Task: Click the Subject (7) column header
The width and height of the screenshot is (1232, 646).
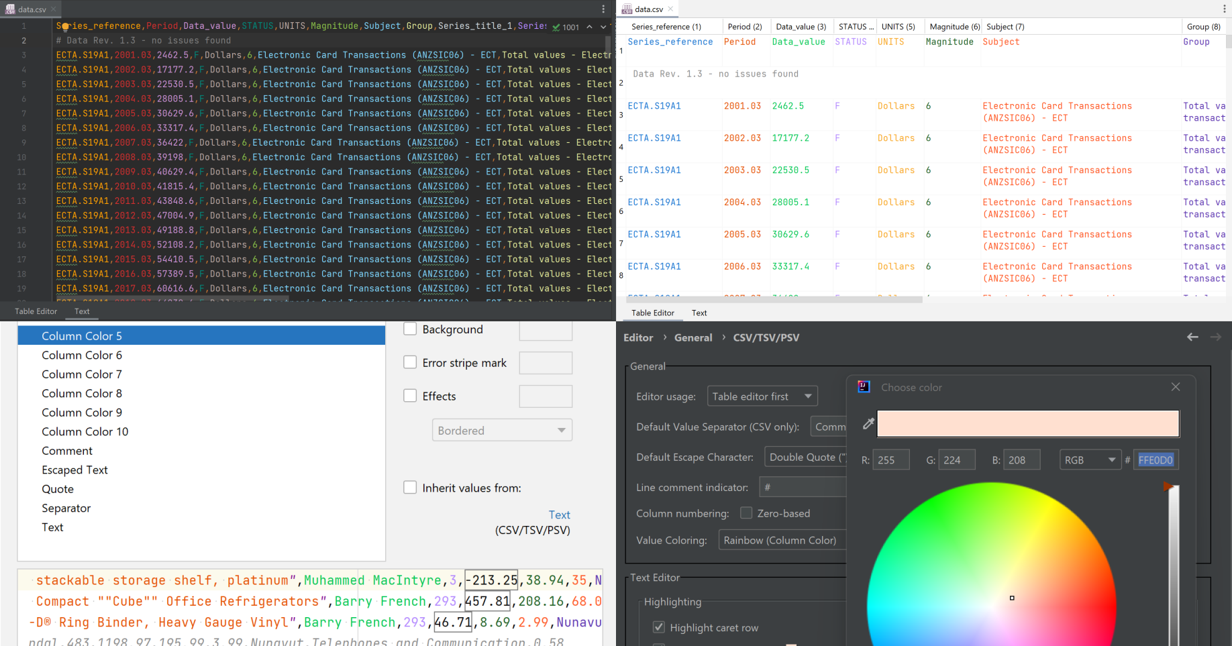Action: pos(1081,27)
